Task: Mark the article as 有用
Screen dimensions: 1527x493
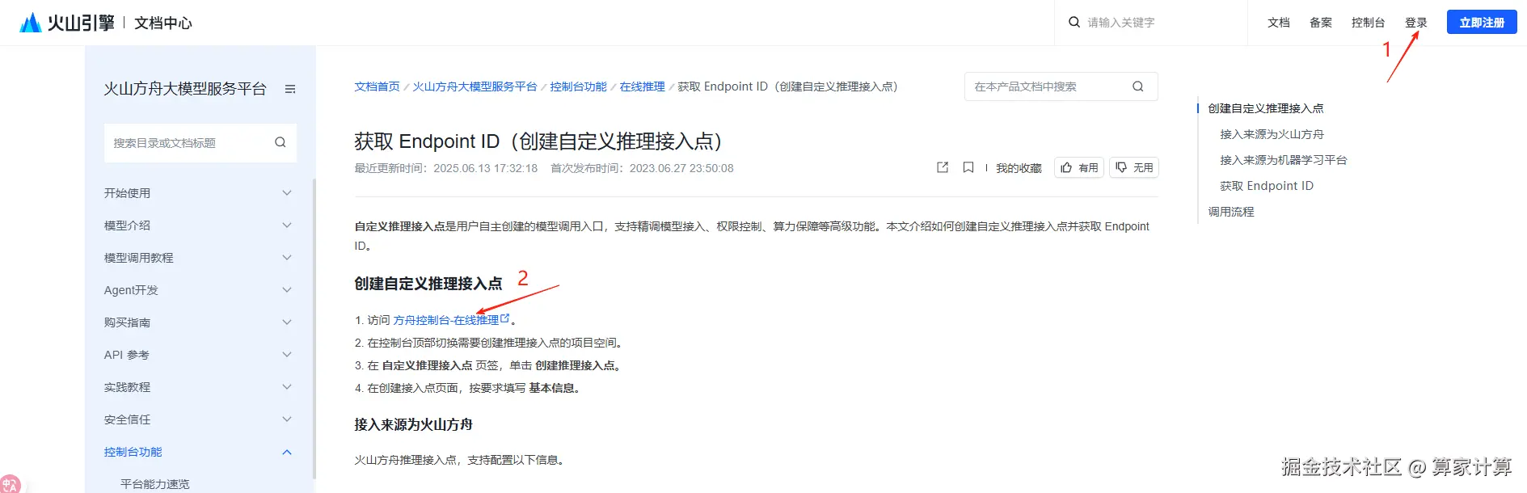Action: (1079, 167)
